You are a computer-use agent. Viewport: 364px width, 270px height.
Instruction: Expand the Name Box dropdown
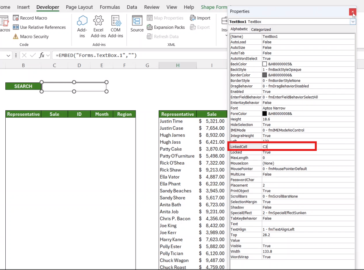(8, 55)
